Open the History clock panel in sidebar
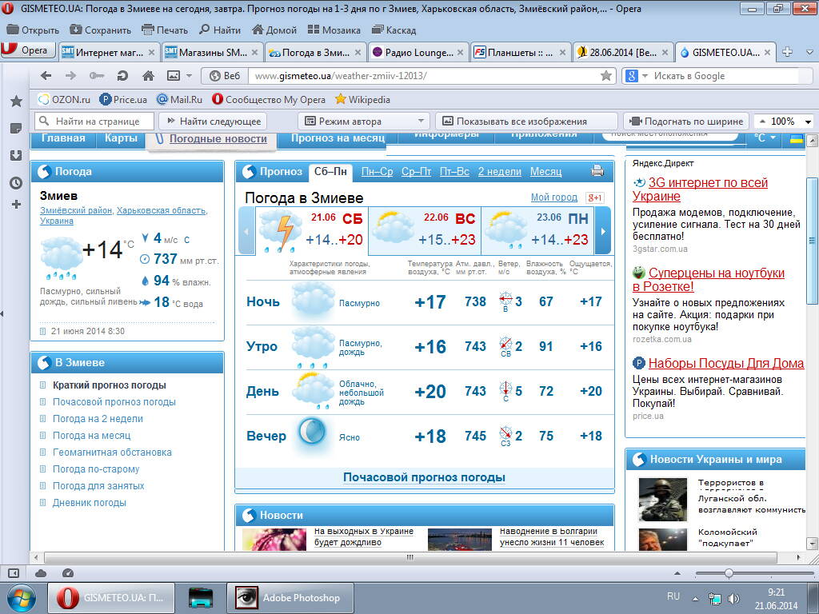This screenshot has height=614, width=819. 15,183
